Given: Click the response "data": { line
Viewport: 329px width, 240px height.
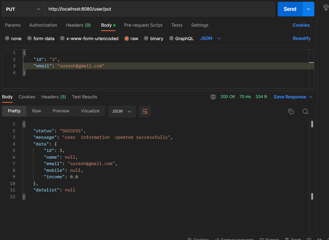Looking at the screenshot, I should click(x=45, y=144).
